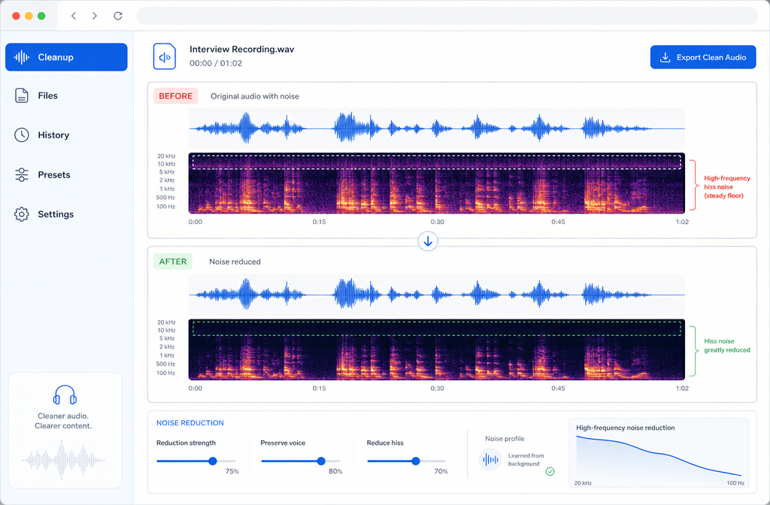Viewport: 770px width, 505px height.
Task: Click the Reduce hiss label
Action: point(385,443)
